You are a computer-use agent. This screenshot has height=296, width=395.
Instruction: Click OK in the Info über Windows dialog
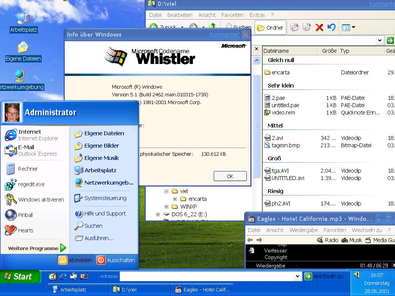pos(230,176)
